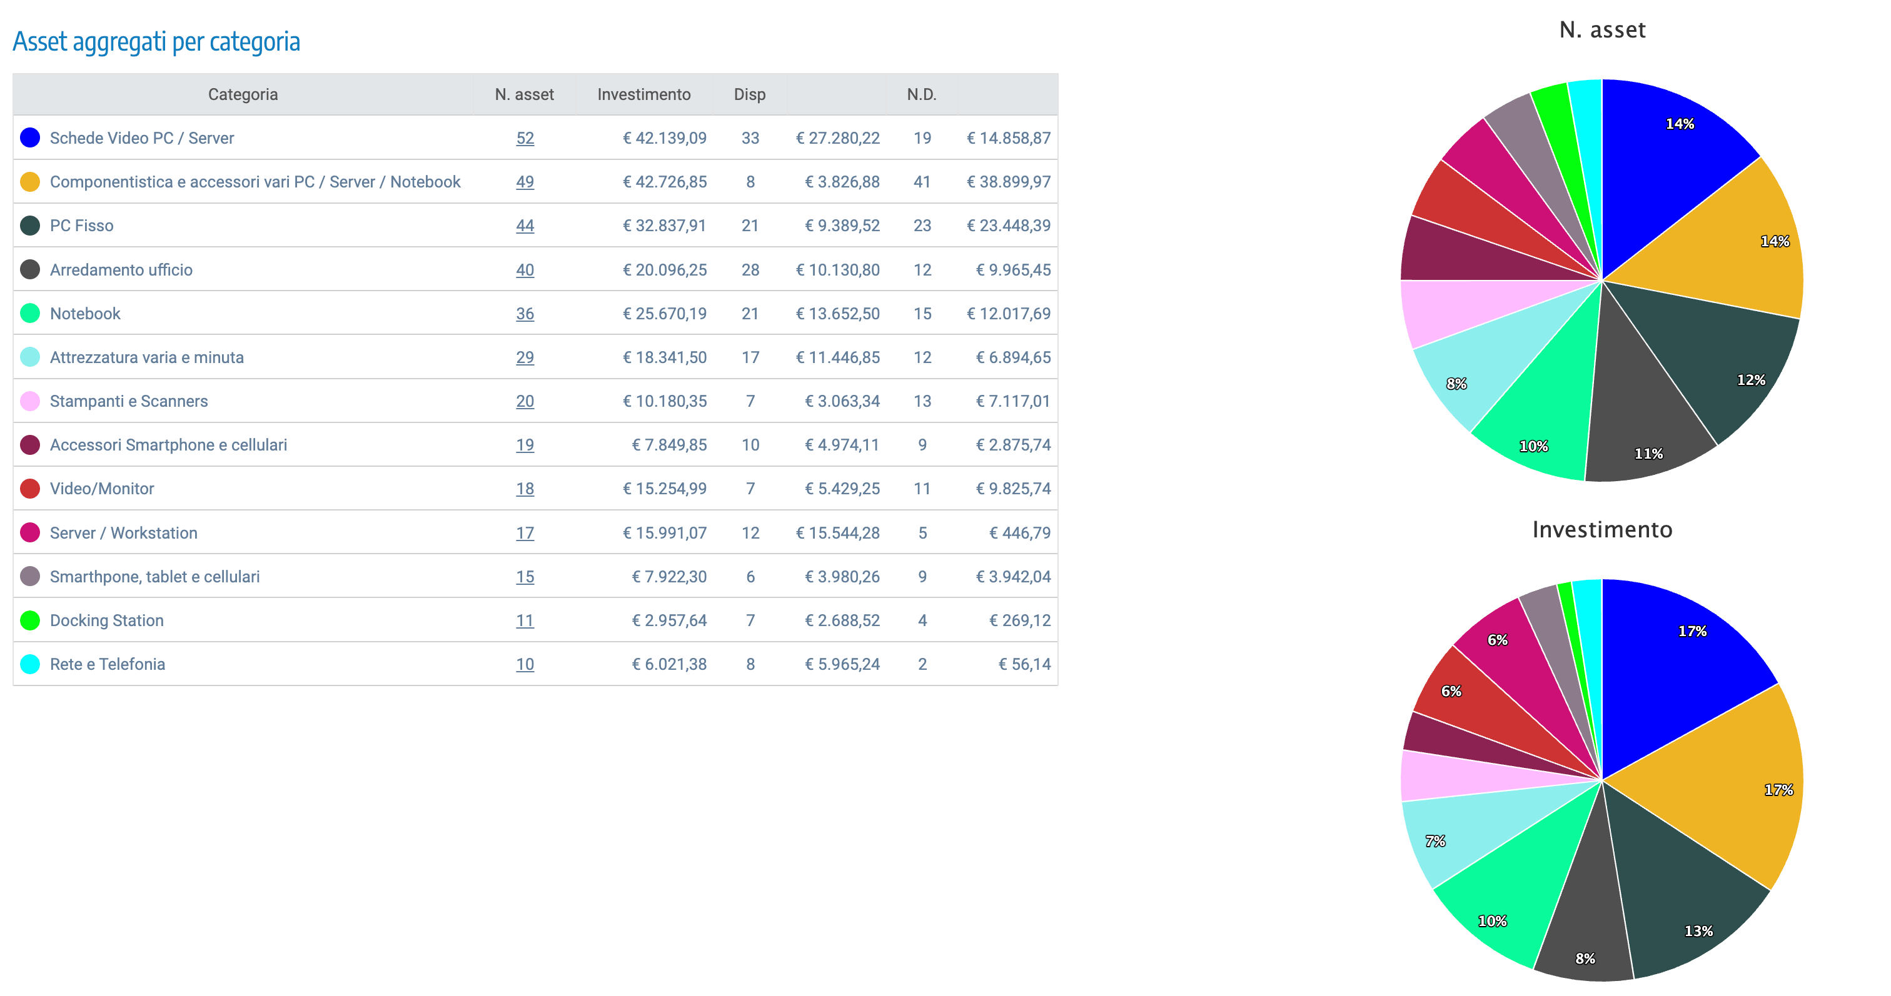Sort by Investimento column header
The image size is (1891, 996).
point(643,94)
